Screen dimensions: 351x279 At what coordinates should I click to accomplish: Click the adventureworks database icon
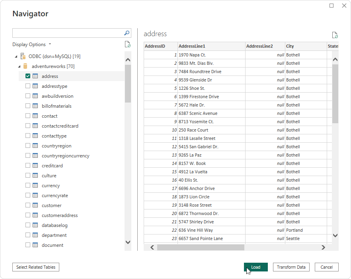[x=26, y=66]
